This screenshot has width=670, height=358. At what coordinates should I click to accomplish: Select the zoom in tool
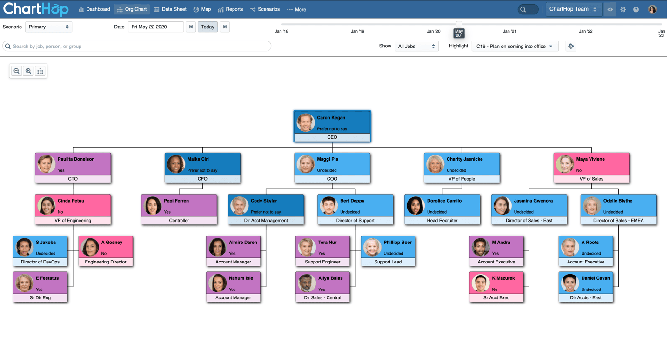point(28,71)
